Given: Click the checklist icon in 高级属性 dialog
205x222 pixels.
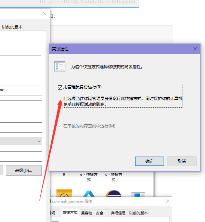Looking at the screenshot, I should [x=60, y=66].
